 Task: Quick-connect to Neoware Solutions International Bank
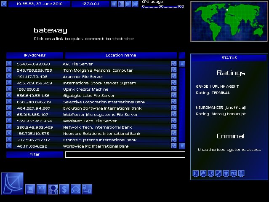coord(92,134)
